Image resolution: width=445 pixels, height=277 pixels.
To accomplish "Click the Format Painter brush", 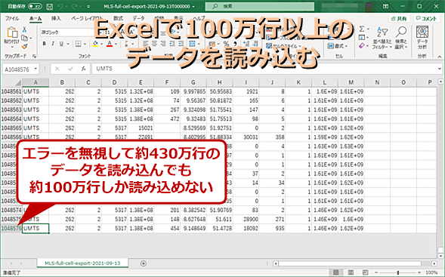I will (25, 46).
